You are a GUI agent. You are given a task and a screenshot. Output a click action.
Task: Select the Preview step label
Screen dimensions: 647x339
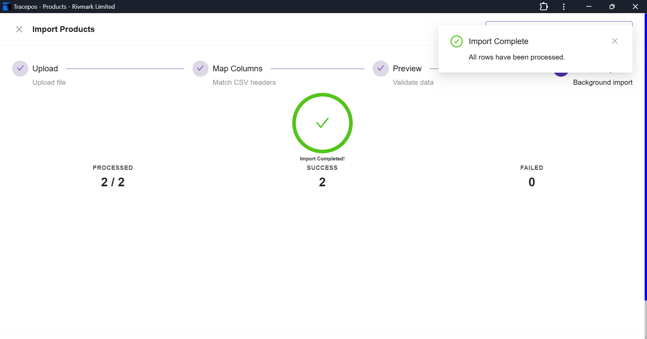pyautogui.click(x=407, y=69)
